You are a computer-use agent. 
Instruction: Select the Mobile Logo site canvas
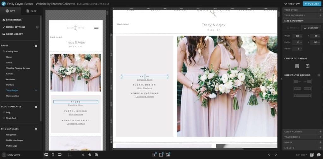[x=12, y=146]
